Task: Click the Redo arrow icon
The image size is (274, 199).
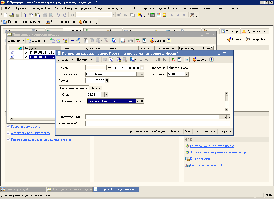Action: [x=65, y=15]
